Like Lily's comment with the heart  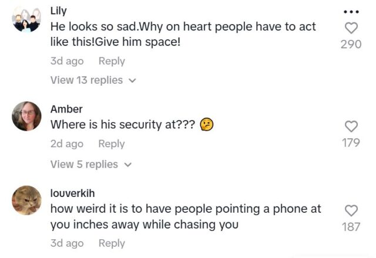point(351,28)
